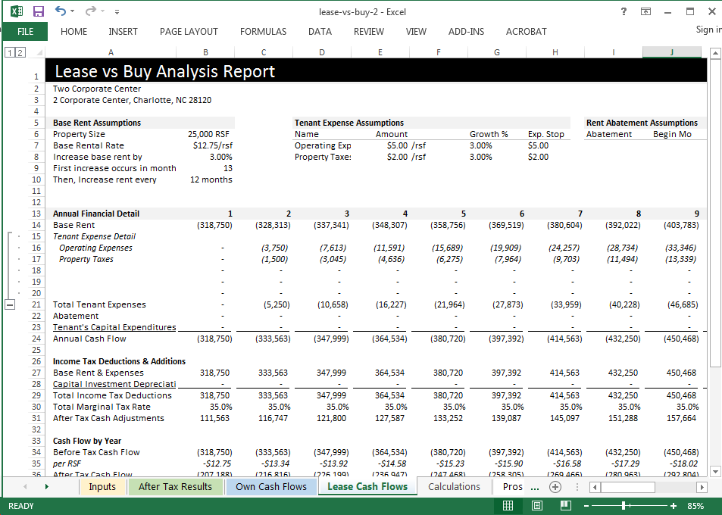The image size is (722, 515).
Task: Zoom out with the minus button
Action: pos(586,506)
